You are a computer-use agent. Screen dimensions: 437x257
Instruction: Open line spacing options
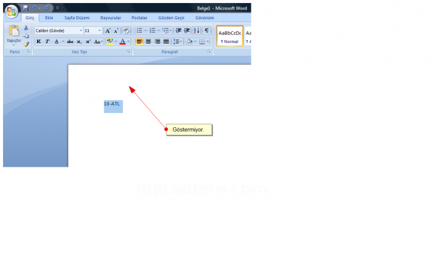177,41
